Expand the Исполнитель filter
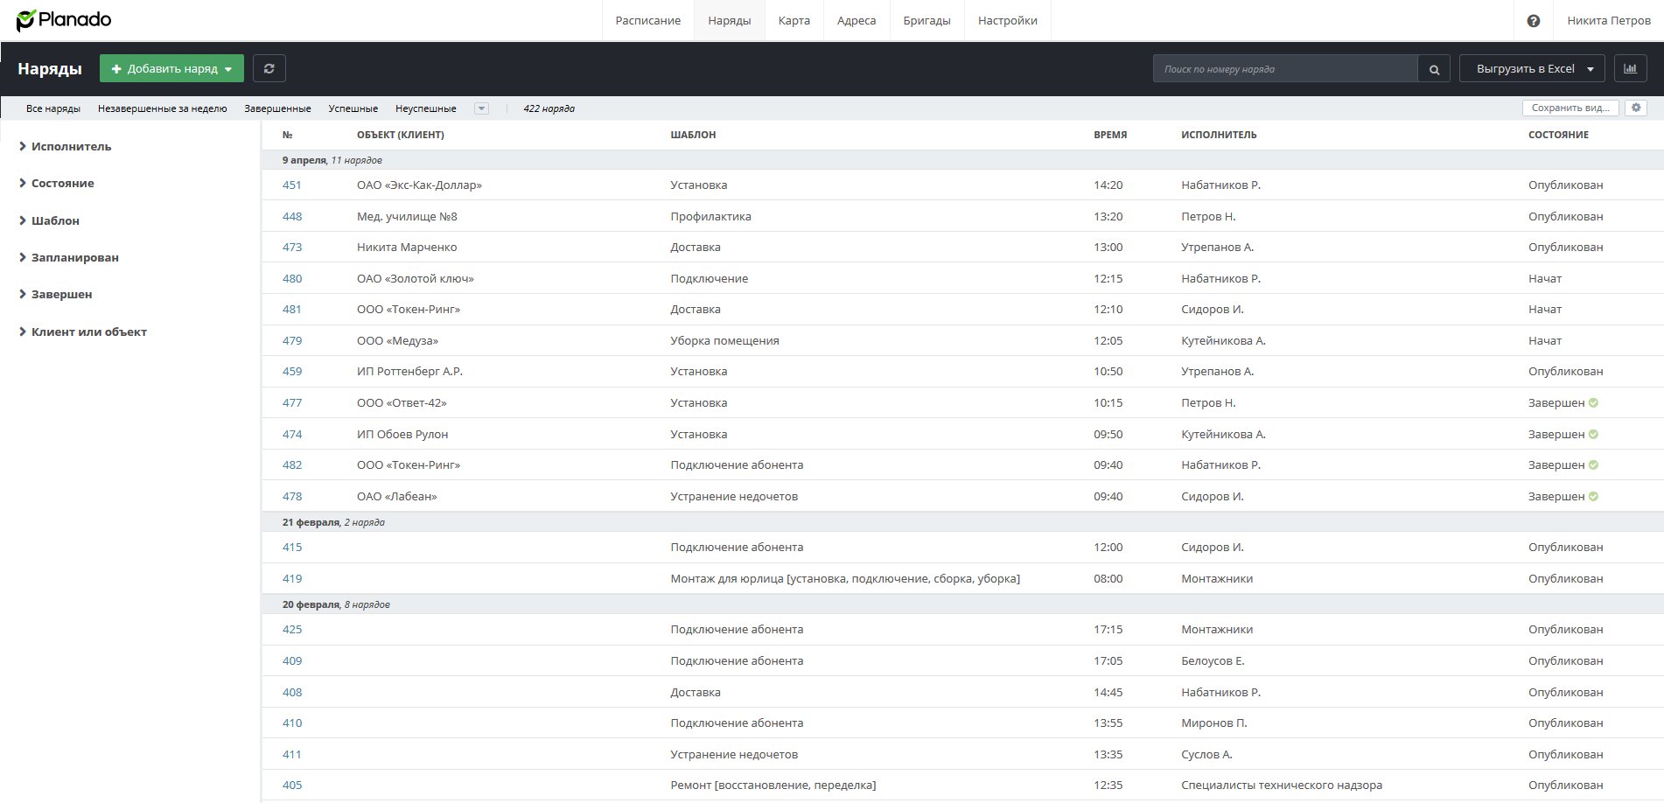Viewport: 1664px width, 803px height. point(71,147)
